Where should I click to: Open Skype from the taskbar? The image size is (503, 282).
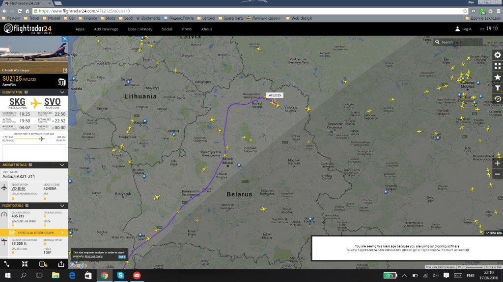click(x=121, y=275)
